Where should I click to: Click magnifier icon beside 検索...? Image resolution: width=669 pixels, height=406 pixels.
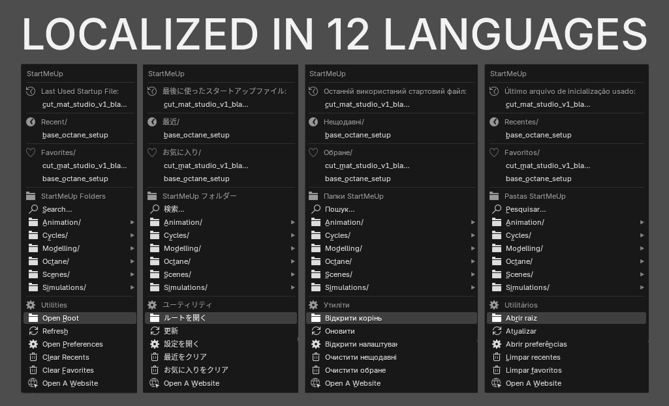(155, 209)
